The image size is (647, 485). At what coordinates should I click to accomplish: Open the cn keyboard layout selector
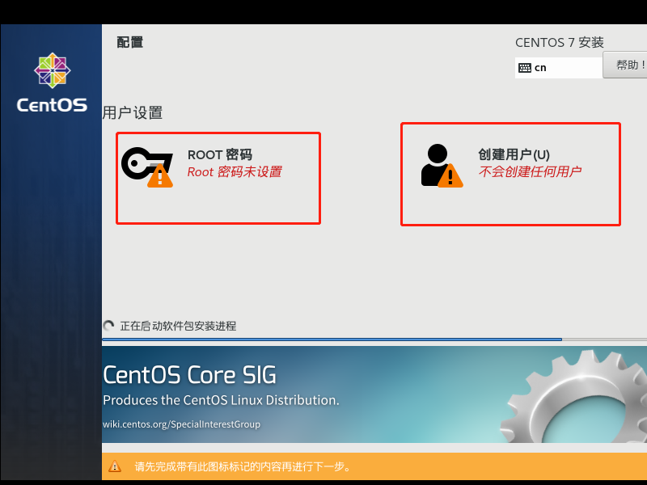[558, 67]
